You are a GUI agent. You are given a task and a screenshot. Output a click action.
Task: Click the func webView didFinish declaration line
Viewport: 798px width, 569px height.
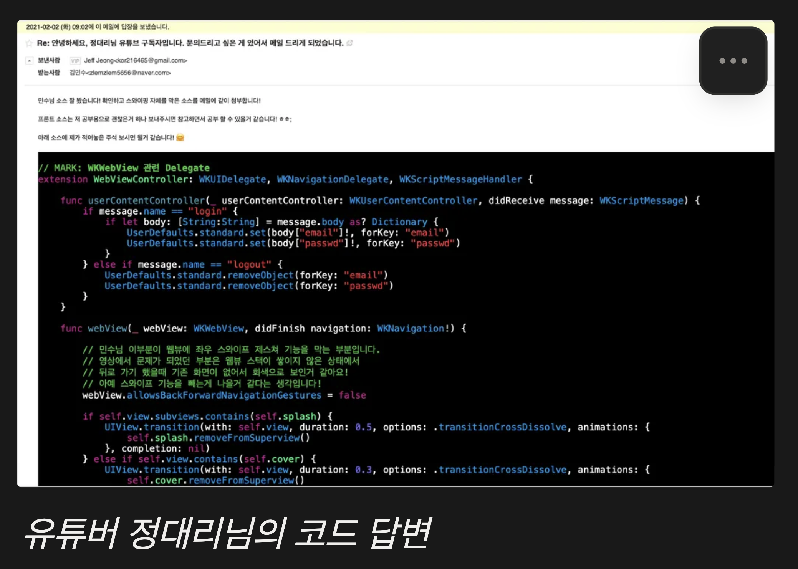263,328
